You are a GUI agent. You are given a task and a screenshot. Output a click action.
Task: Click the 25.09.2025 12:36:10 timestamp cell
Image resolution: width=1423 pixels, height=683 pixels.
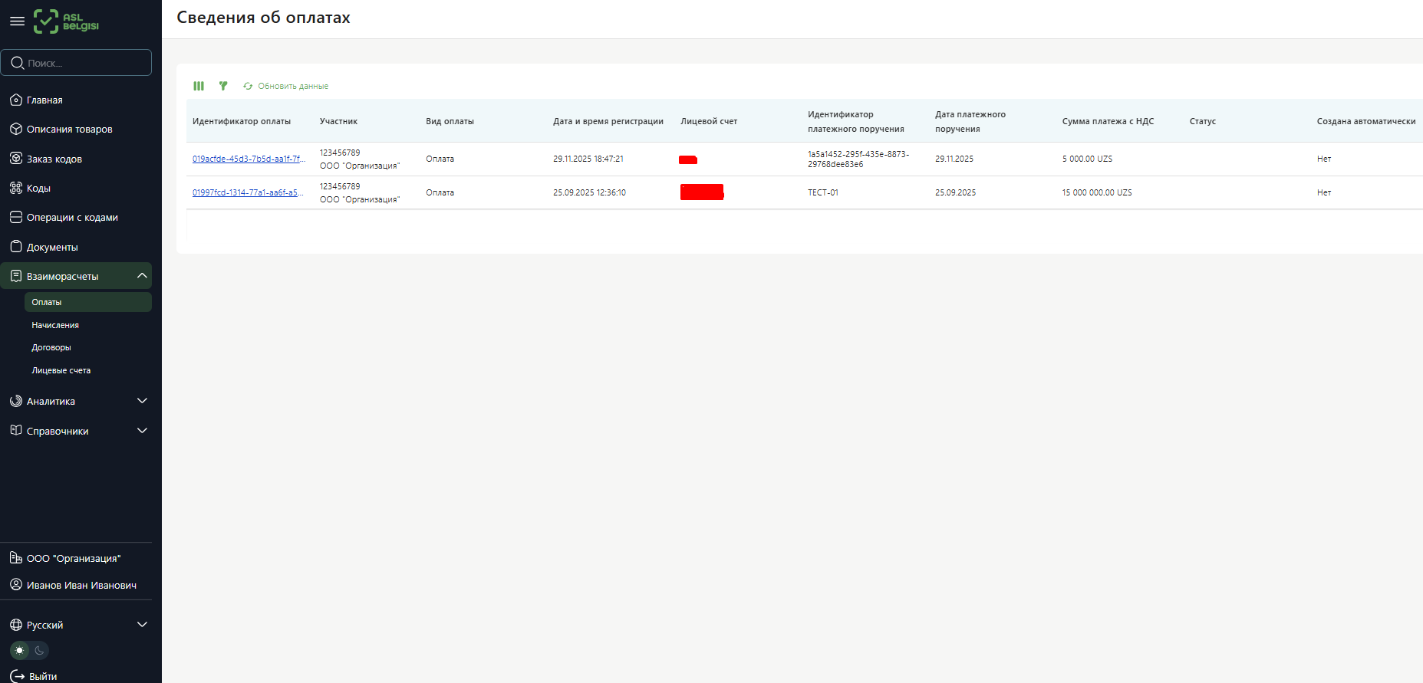[x=589, y=192]
